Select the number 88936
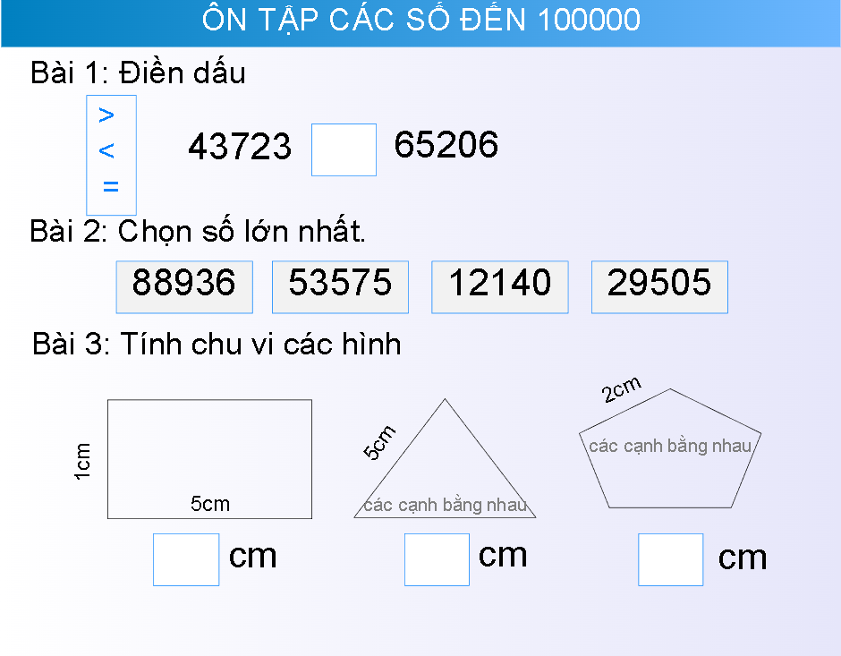 pos(183,285)
